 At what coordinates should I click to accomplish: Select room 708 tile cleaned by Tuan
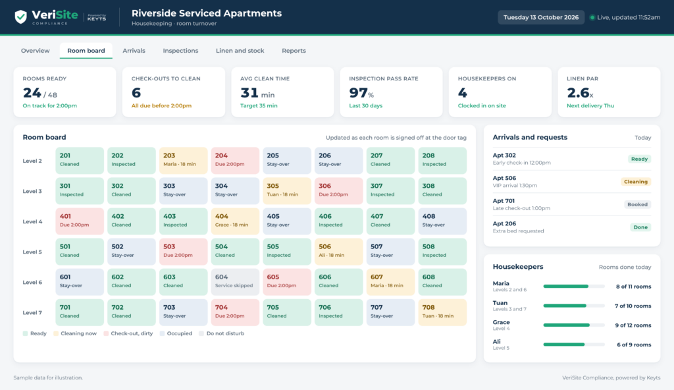click(442, 312)
